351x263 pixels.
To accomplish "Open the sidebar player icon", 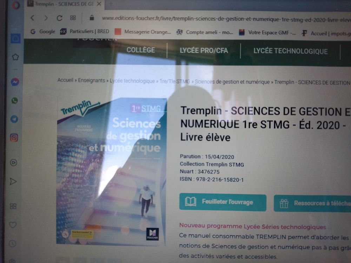I will [x=13, y=163].
